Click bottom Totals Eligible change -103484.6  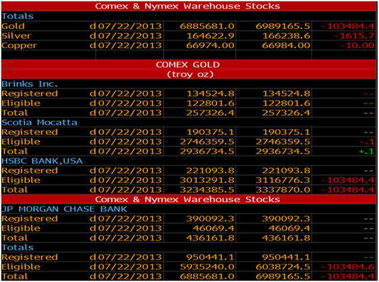pos(348,267)
